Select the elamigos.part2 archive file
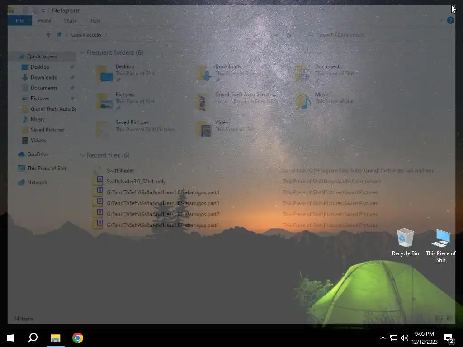Image resolution: width=463 pixels, height=347 pixels. click(x=163, y=214)
